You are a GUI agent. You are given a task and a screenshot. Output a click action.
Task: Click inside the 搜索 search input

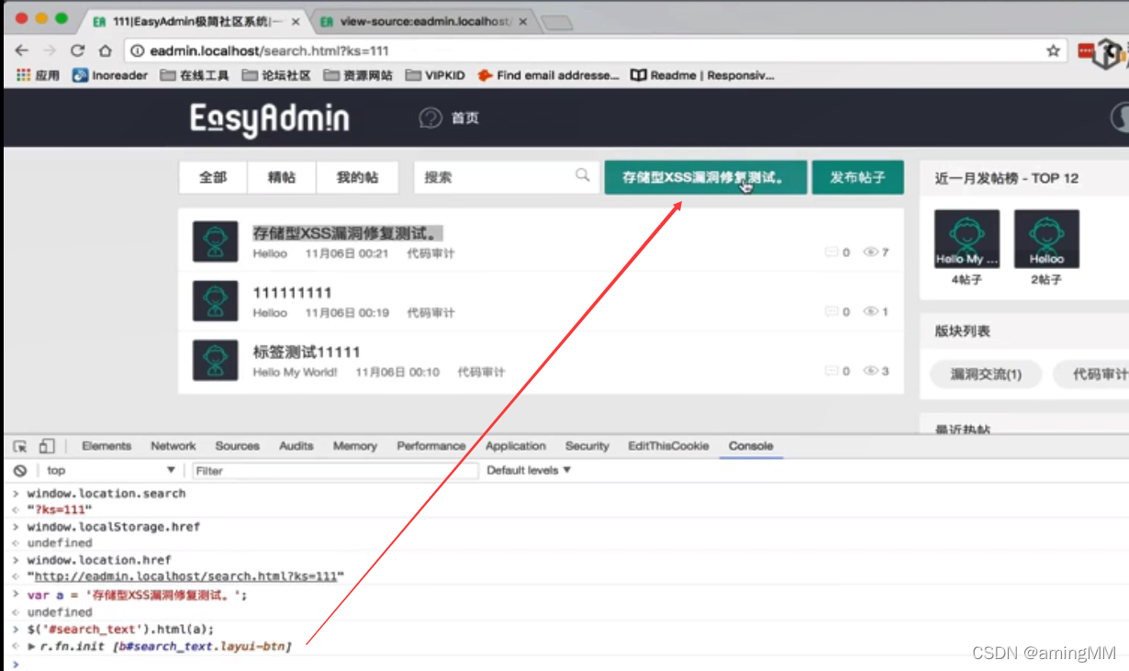click(496, 177)
